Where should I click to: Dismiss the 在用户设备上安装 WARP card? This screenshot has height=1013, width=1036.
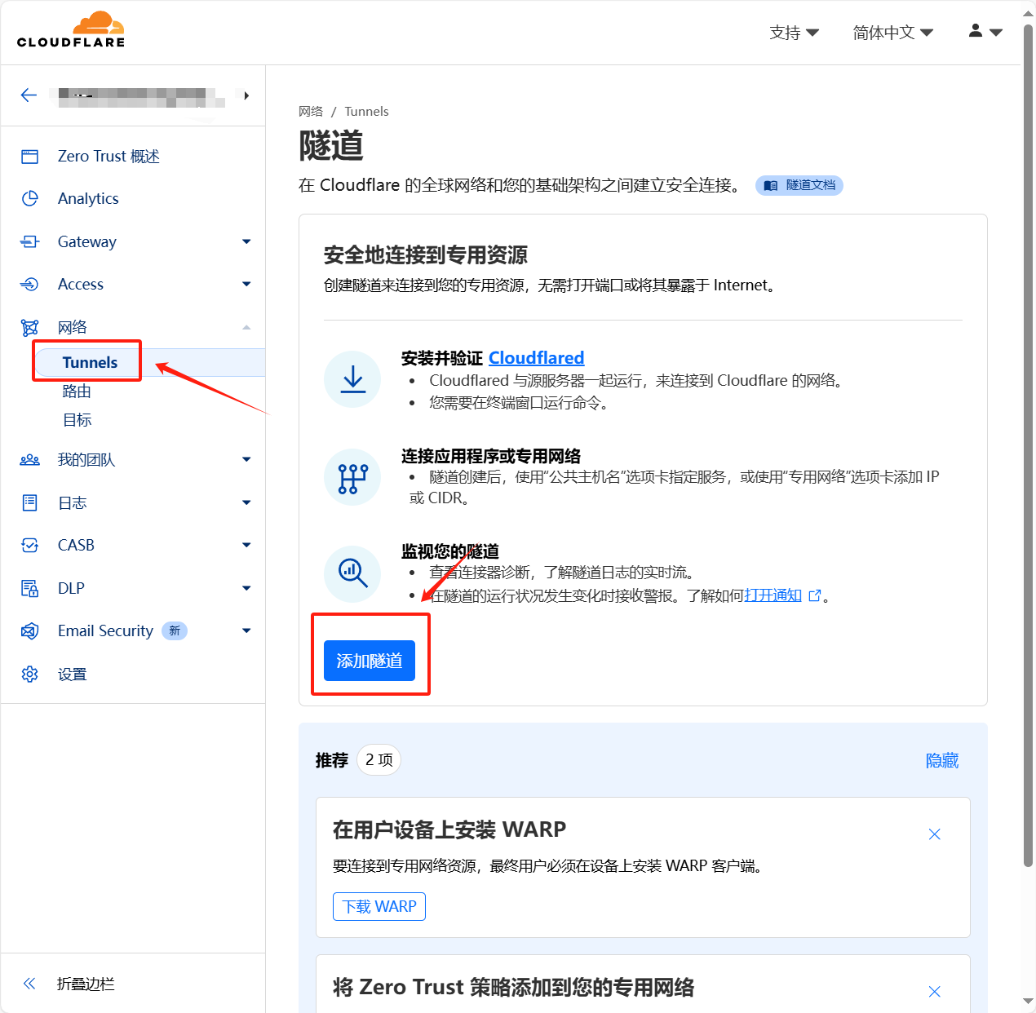(934, 834)
